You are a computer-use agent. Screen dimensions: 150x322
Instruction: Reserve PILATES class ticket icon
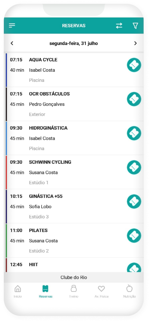(x=134, y=236)
